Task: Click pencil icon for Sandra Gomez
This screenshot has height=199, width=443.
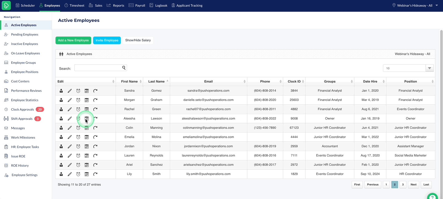Action: pyautogui.click(x=70, y=91)
